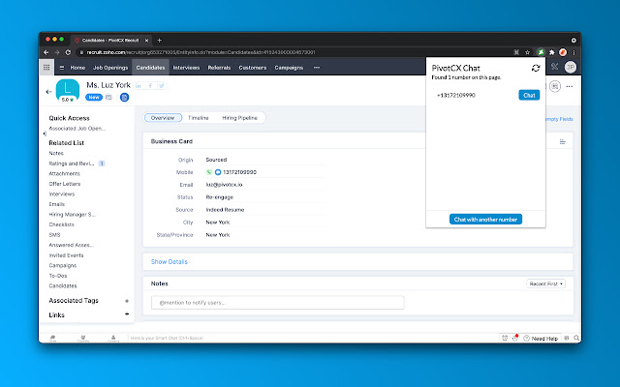Viewport: 620px width, 387px height.
Task: Open the browser extensions puzzle icon
Action: 552,52
